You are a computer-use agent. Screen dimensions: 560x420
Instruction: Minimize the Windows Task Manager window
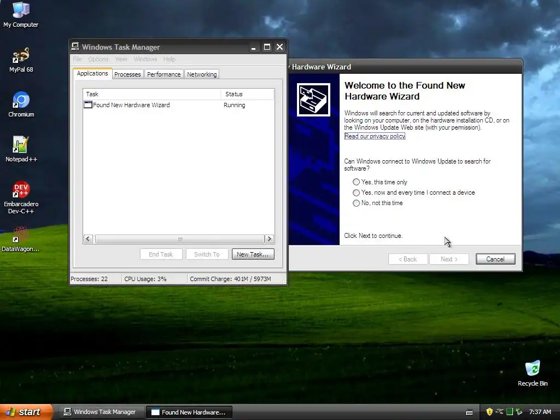[254, 47]
